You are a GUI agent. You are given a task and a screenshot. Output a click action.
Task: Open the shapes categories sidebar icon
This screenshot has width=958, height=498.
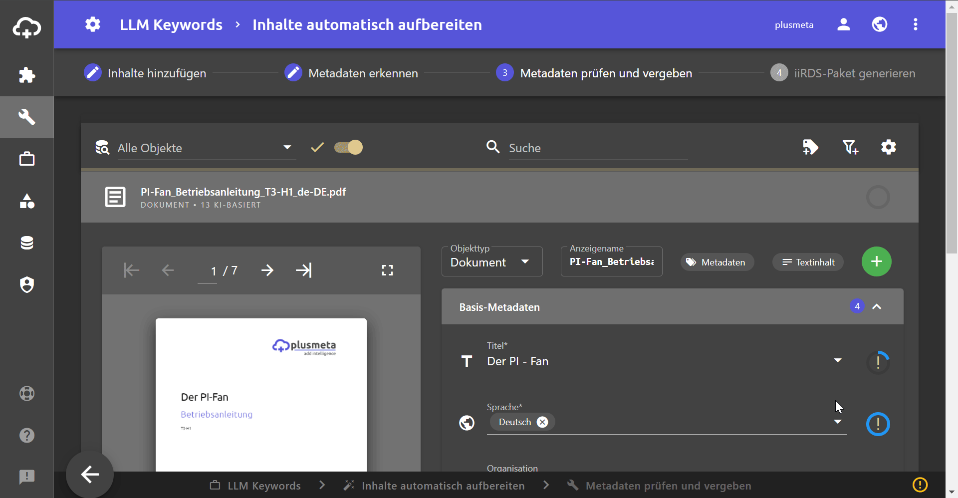[27, 201]
